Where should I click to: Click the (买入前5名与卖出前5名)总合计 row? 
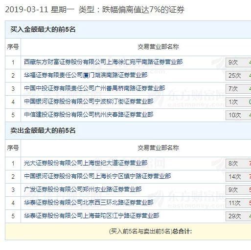[x=128, y=231]
